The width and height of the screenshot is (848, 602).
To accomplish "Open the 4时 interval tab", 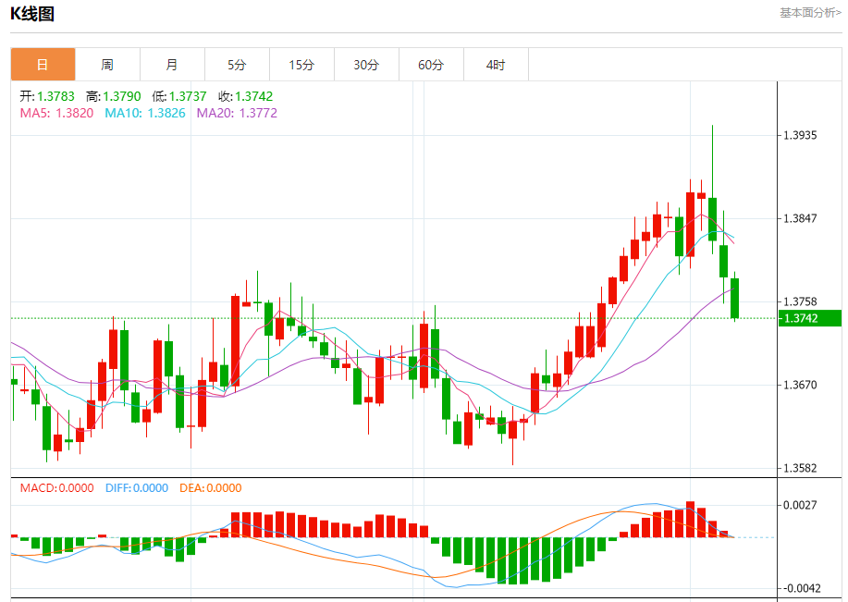I will click(496, 65).
